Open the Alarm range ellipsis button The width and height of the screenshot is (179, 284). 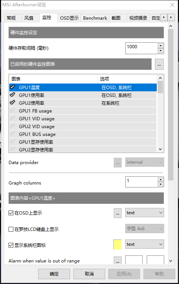[x=118, y=261]
